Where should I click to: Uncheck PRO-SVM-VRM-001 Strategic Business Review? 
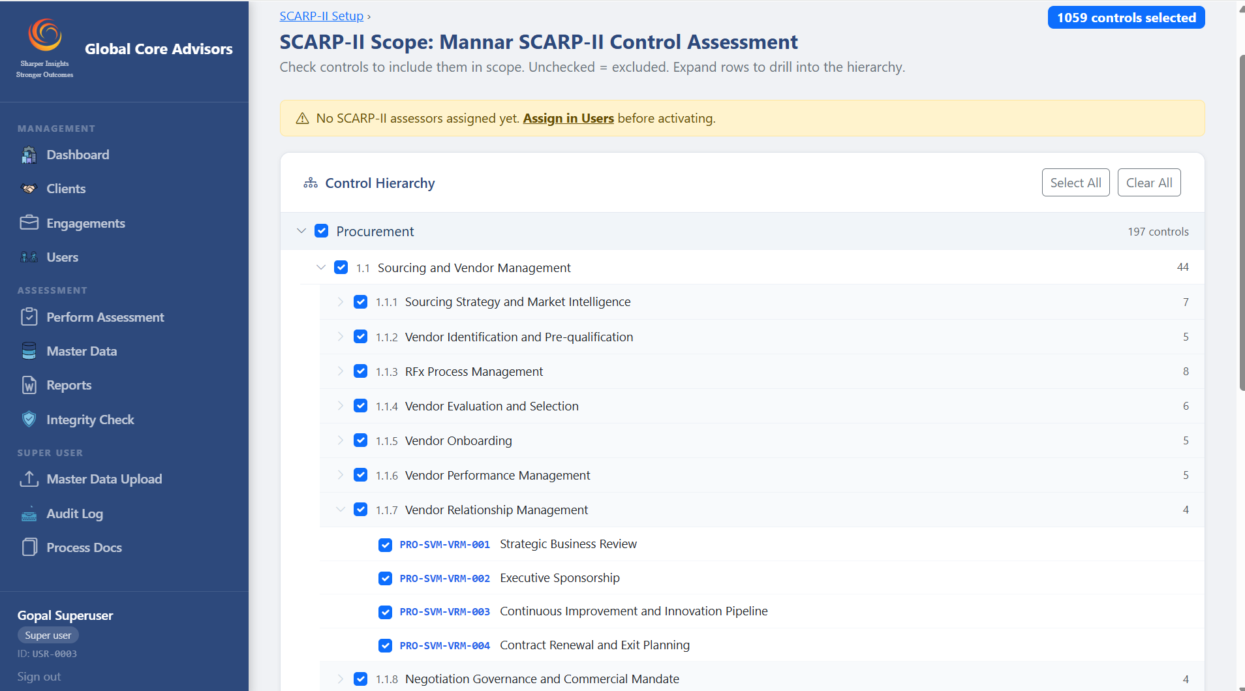(x=386, y=545)
